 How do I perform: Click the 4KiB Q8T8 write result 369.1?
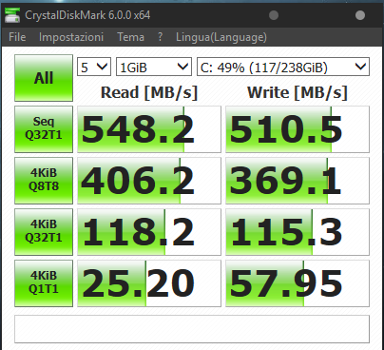point(298,181)
